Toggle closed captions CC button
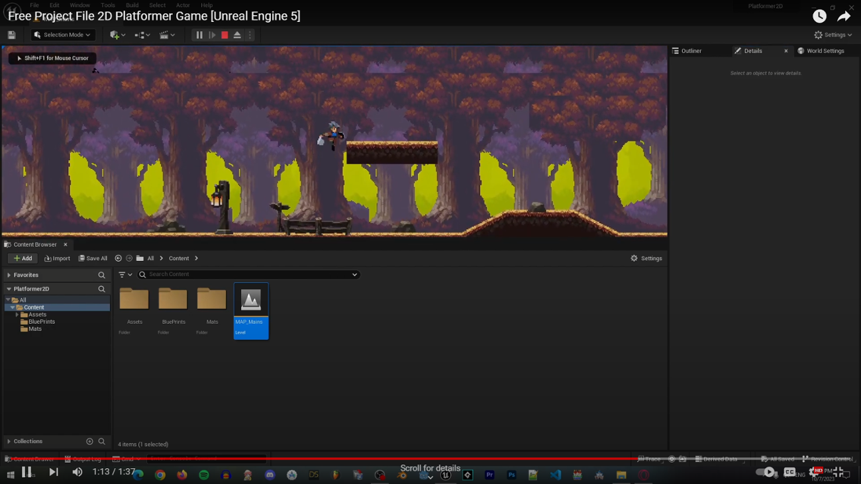The width and height of the screenshot is (861, 484). pyautogui.click(x=789, y=472)
